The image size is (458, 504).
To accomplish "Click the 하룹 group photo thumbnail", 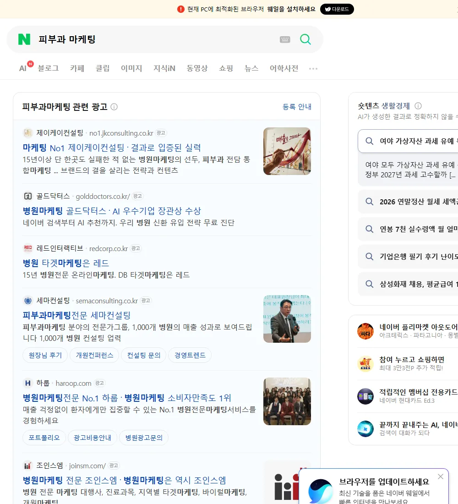I will click(x=287, y=401).
